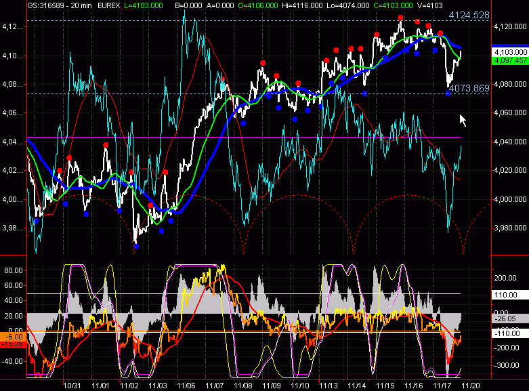
Task: Select the red -15.28 indicator value tag
Action: click(x=13, y=344)
